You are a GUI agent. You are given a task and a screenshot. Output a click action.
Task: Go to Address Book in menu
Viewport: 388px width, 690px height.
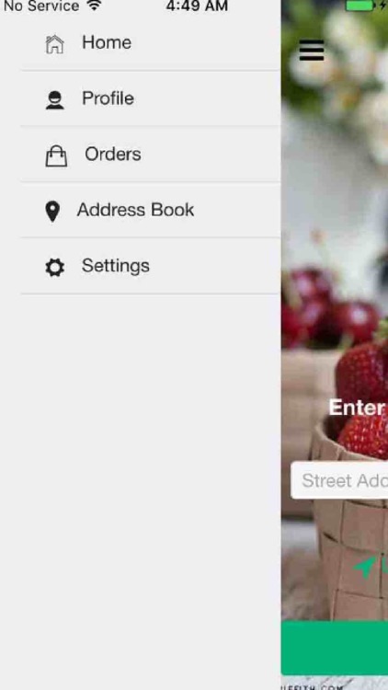click(151, 210)
